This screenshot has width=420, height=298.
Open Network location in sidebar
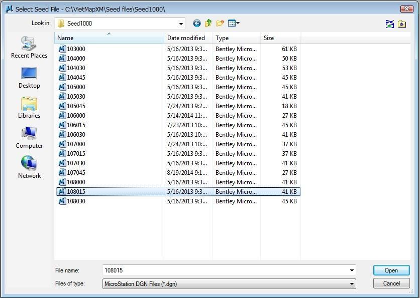(x=29, y=168)
